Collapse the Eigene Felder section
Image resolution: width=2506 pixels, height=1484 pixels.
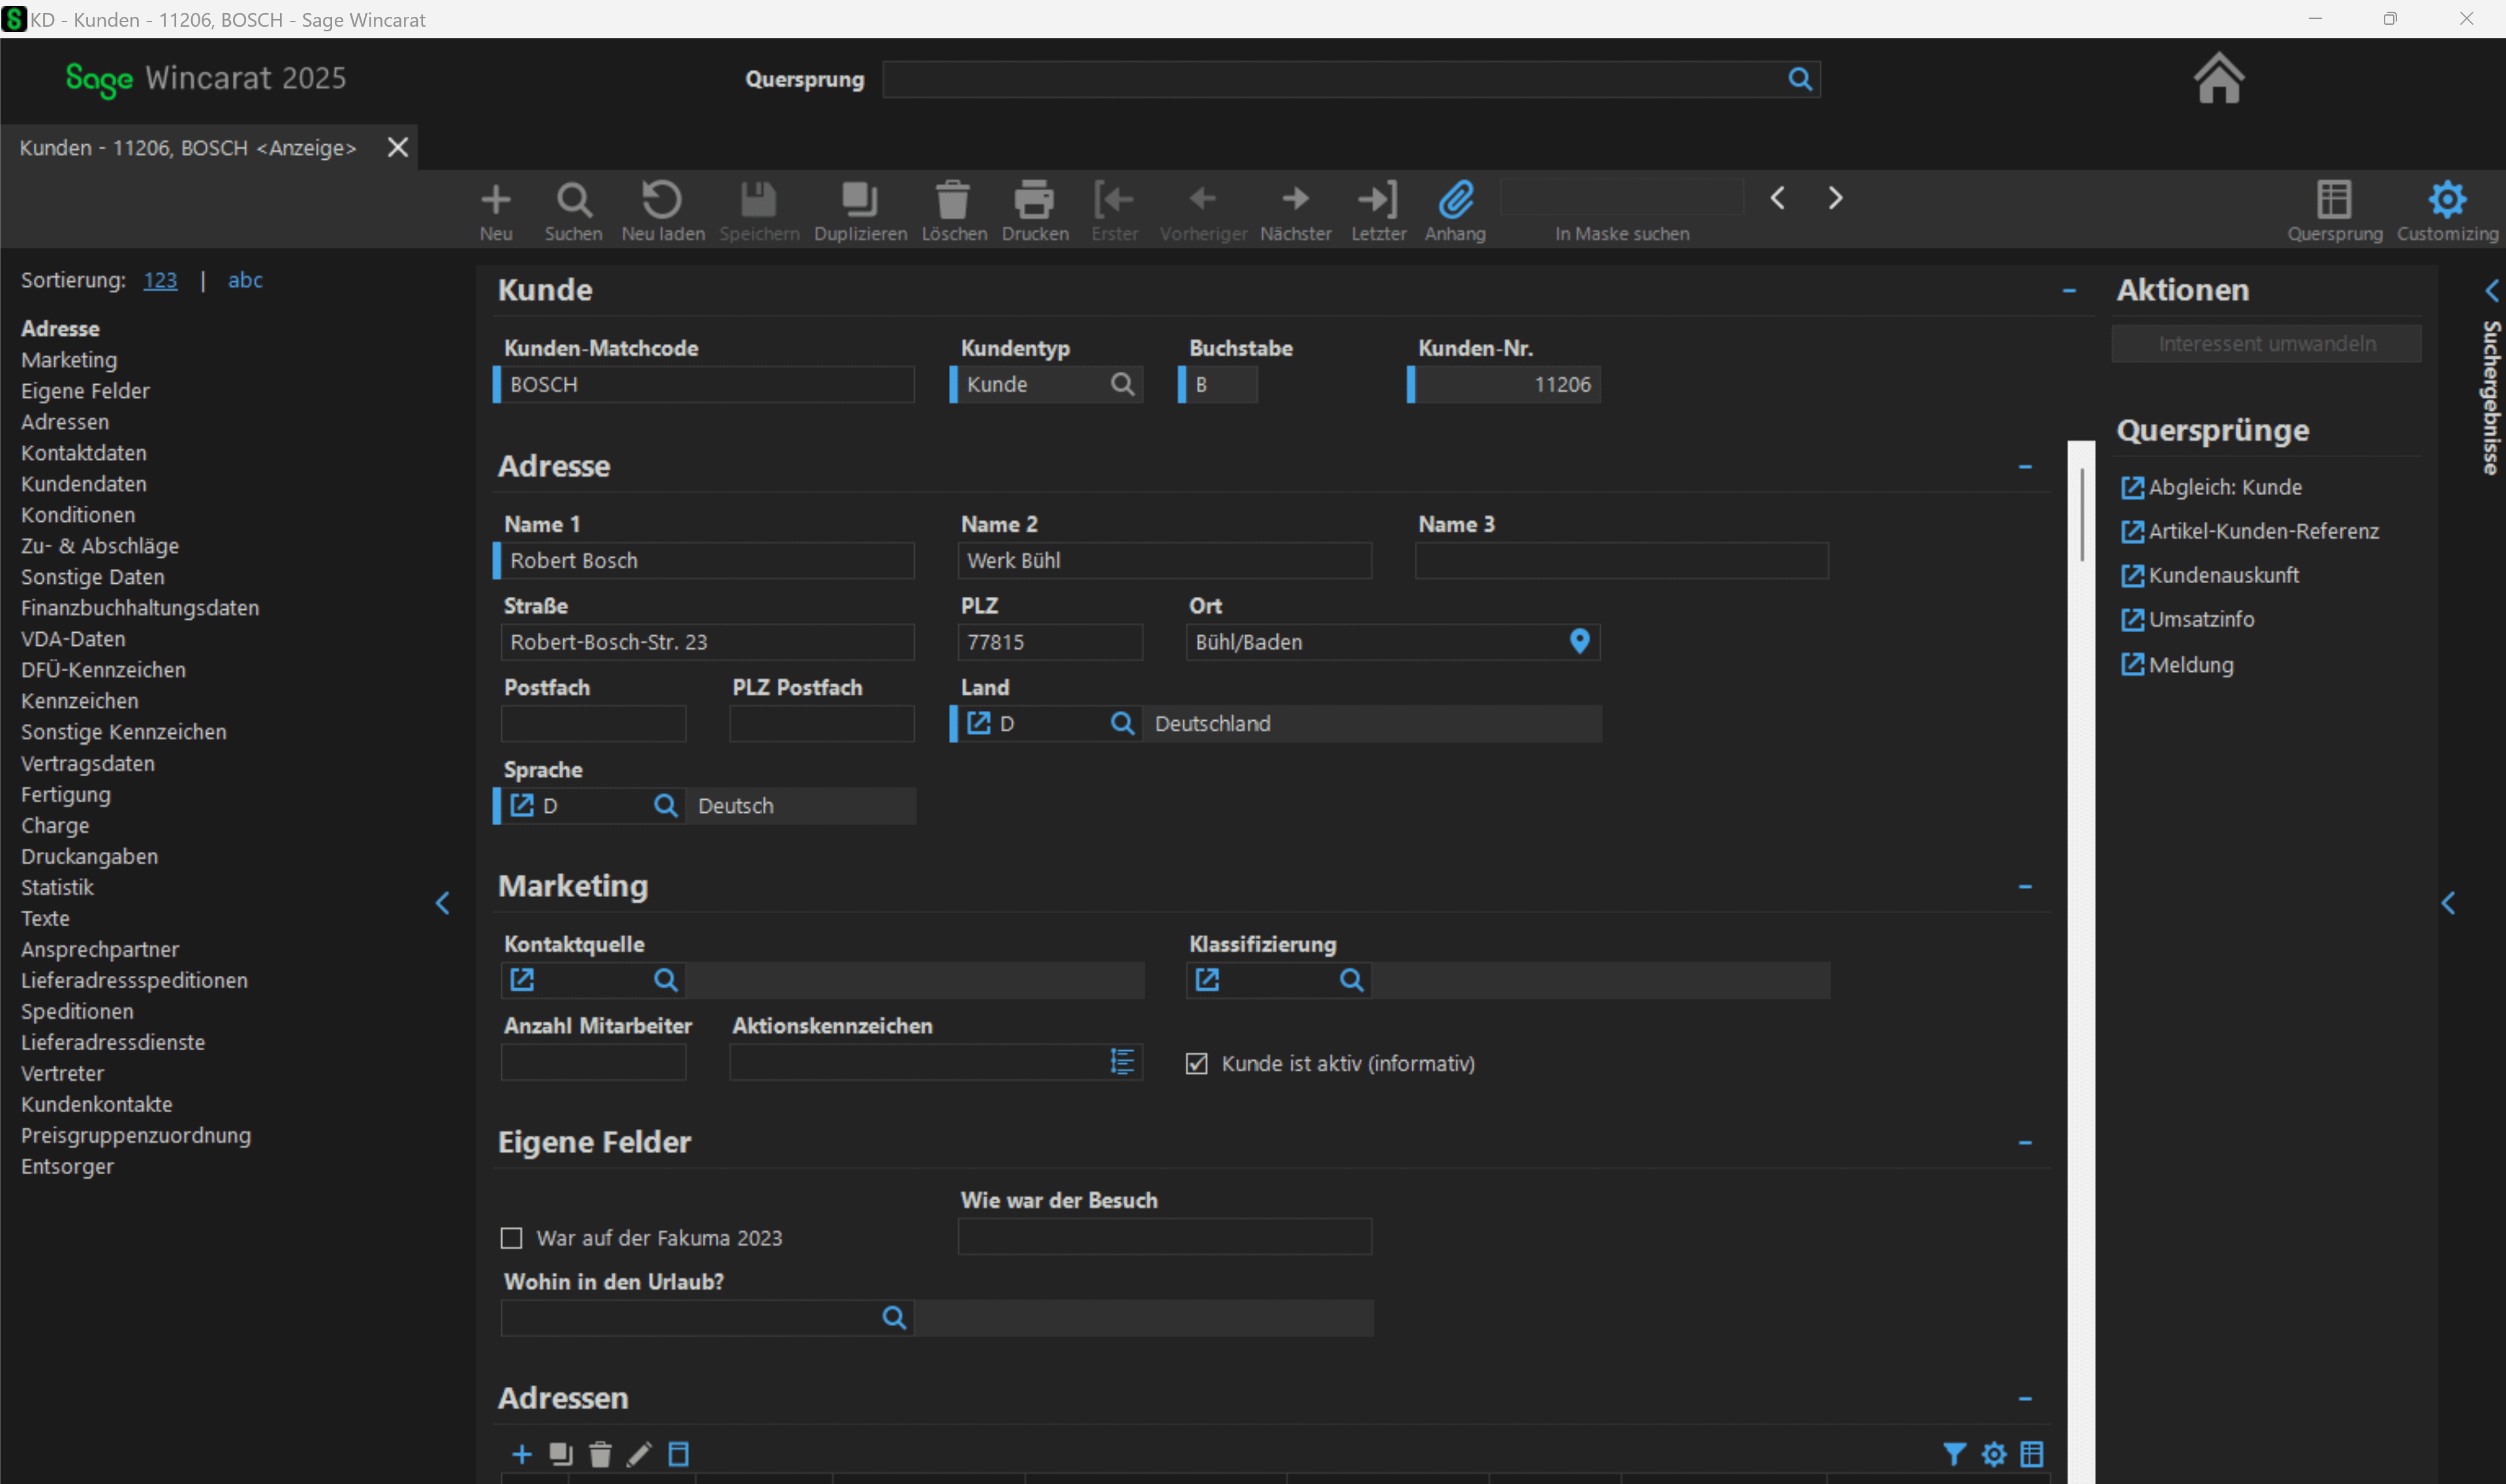(2025, 1143)
